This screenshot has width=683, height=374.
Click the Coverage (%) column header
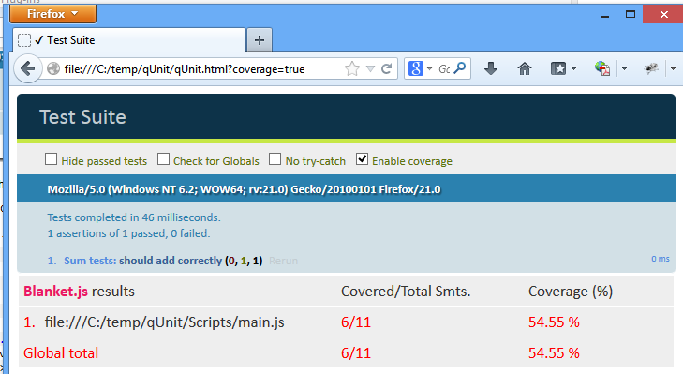(x=571, y=292)
